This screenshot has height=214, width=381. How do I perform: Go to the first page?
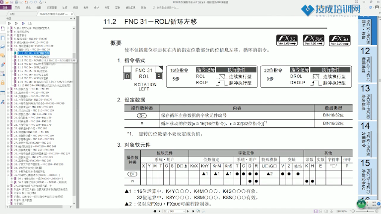coord(155,211)
